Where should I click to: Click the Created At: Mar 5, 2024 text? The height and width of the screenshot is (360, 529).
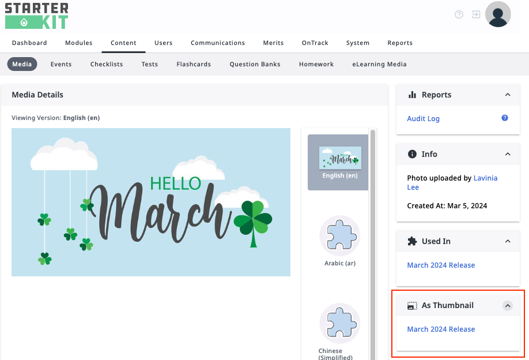[447, 205]
